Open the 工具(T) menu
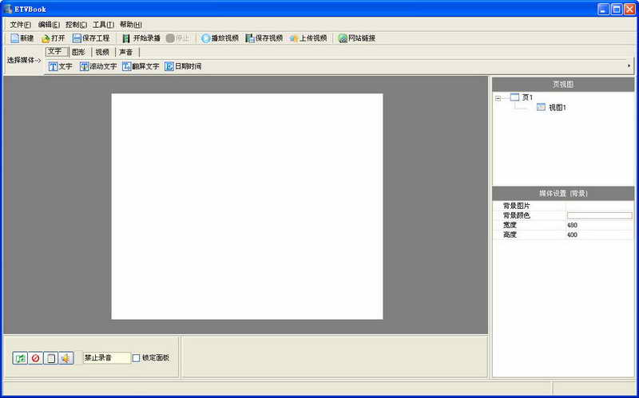 coord(104,25)
